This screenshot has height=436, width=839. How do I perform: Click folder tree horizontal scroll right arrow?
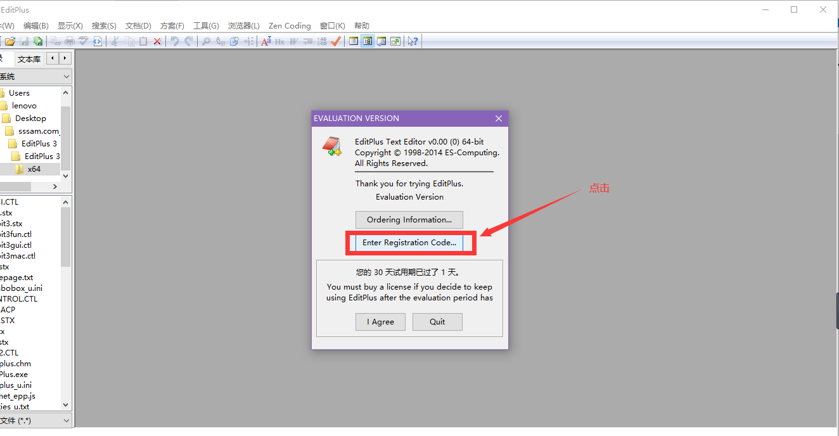pyautogui.click(x=55, y=187)
